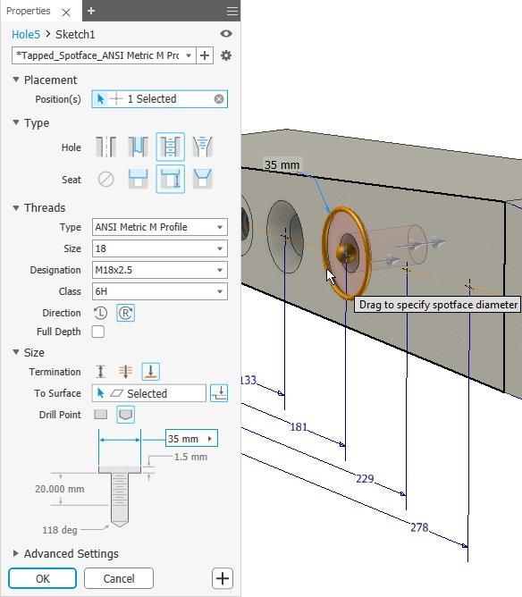Screen dimensions: 522x597
Task: Choose the countersink seat icon
Action: click(203, 179)
